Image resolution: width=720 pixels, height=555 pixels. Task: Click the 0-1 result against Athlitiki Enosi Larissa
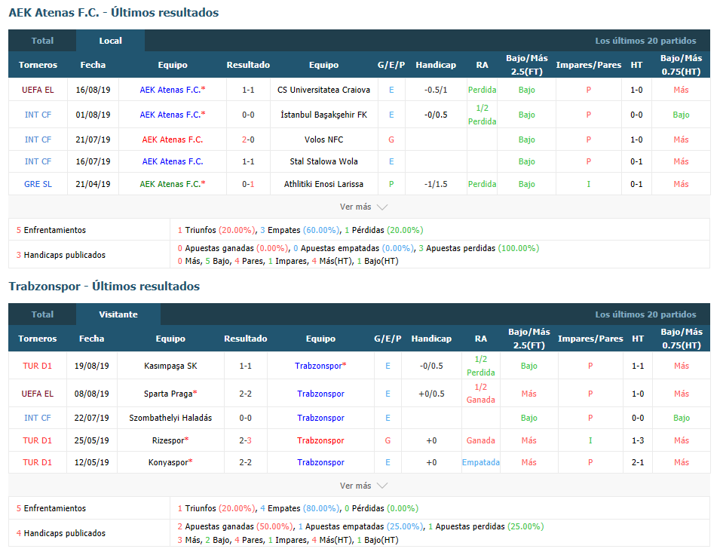click(248, 184)
